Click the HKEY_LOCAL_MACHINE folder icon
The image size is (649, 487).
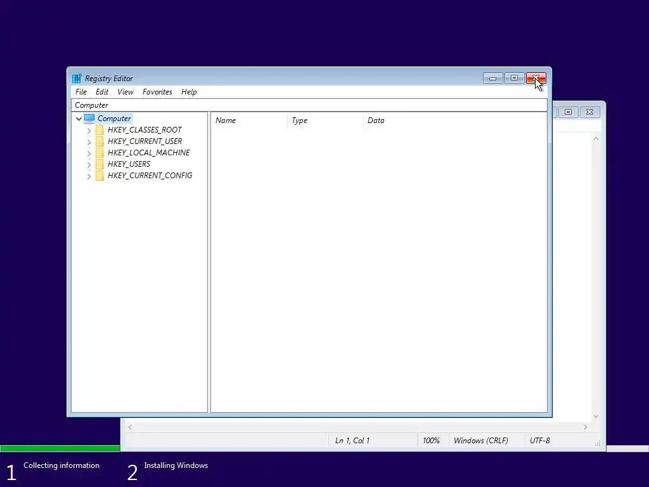pos(100,153)
